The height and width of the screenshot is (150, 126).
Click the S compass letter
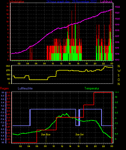click(118, 75)
